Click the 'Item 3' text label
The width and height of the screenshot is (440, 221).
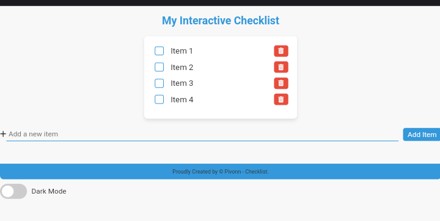point(182,83)
